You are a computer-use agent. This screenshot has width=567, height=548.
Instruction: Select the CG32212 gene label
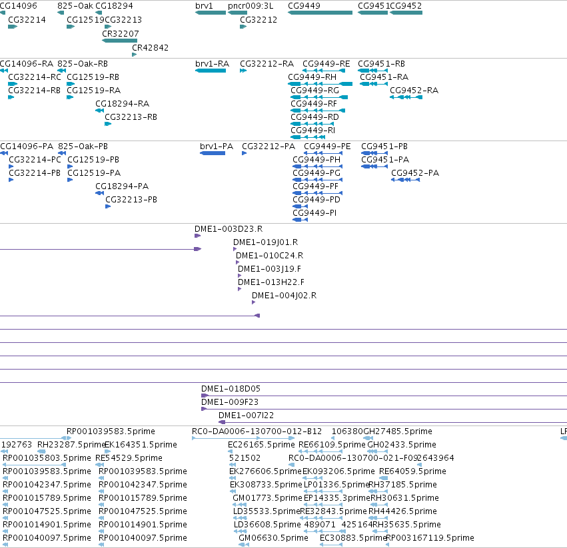(259, 20)
